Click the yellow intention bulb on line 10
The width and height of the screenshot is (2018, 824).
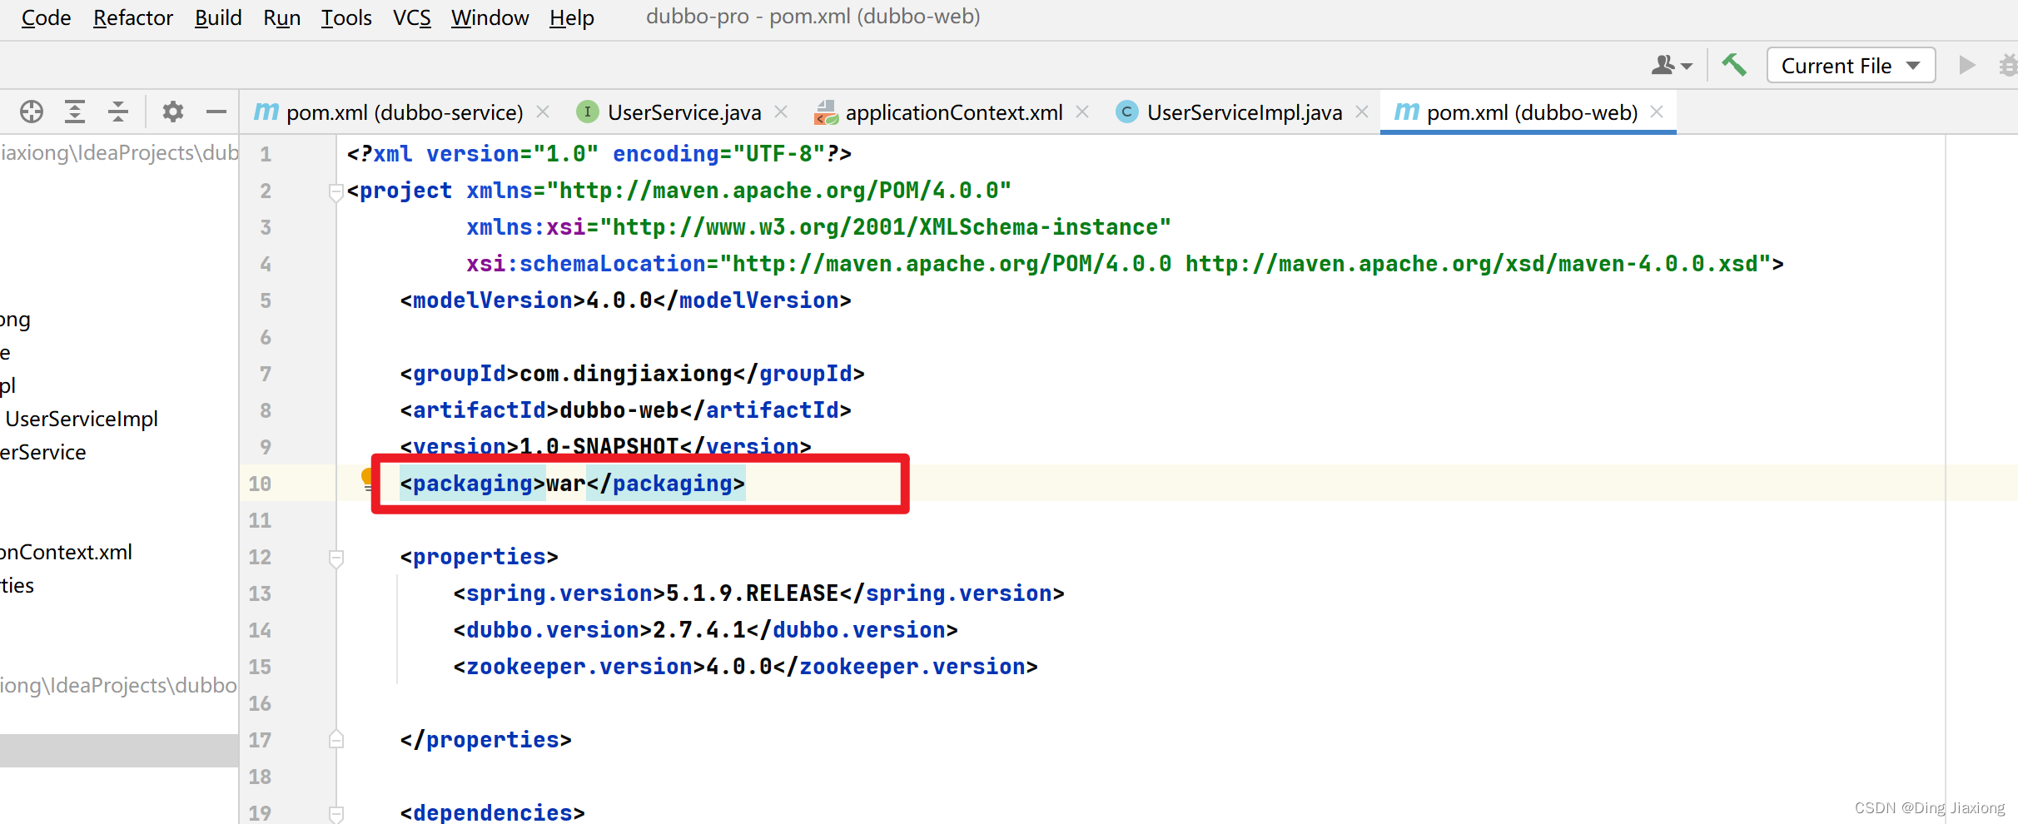tap(368, 479)
